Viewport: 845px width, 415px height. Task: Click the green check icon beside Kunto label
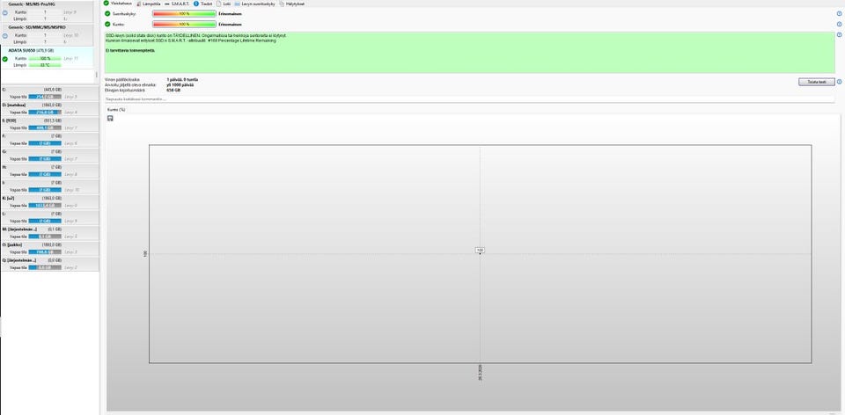(107, 25)
